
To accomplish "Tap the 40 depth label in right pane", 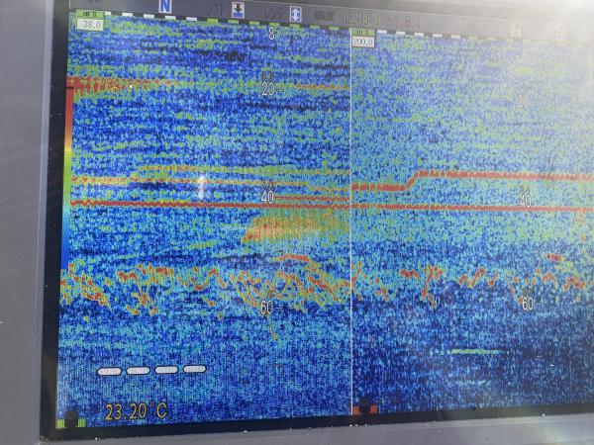I will (x=526, y=200).
